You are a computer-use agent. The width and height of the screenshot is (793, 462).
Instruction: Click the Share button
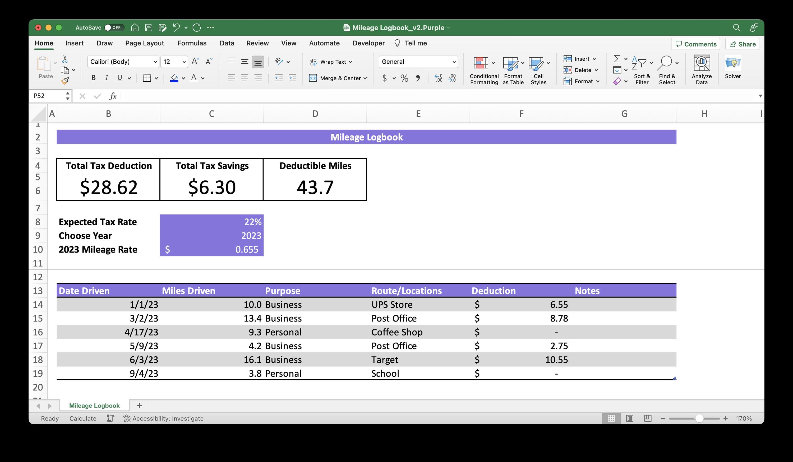(x=742, y=44)
